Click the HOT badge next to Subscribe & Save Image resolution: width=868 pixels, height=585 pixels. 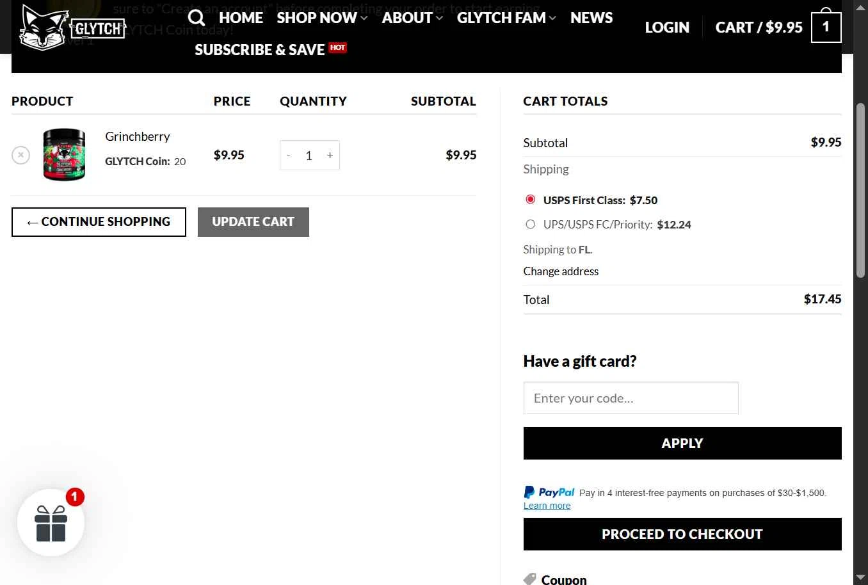337,47
